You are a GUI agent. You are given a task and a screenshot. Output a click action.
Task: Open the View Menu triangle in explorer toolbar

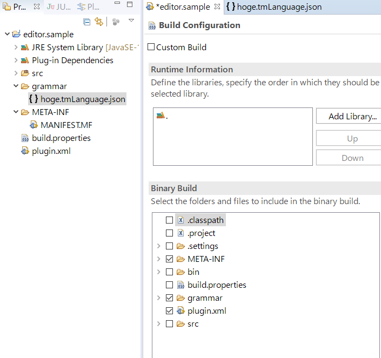point(131,21)
